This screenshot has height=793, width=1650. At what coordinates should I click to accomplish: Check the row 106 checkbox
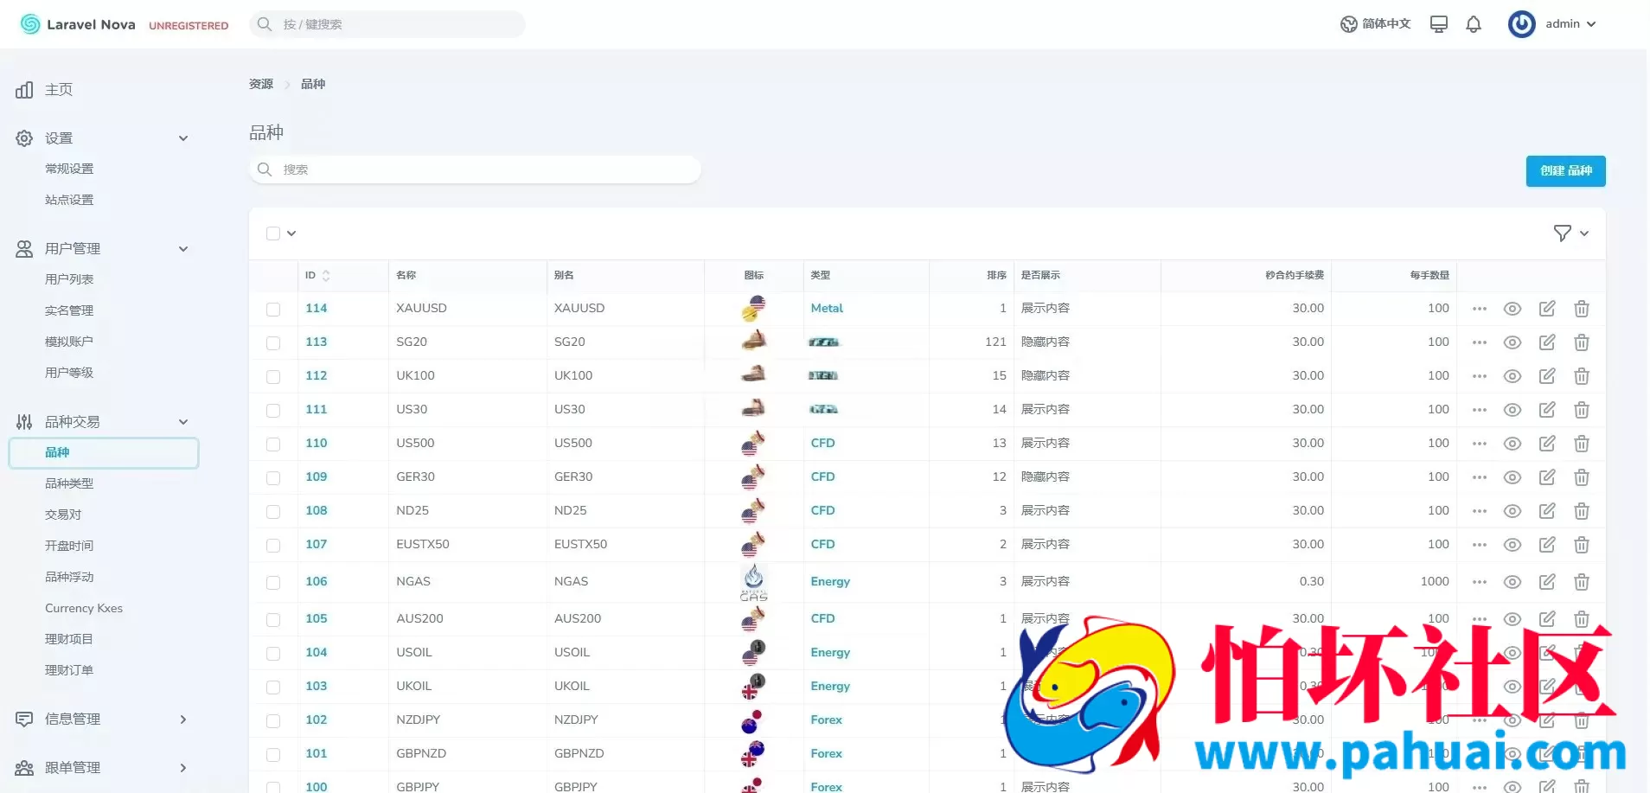pos(273,583)
